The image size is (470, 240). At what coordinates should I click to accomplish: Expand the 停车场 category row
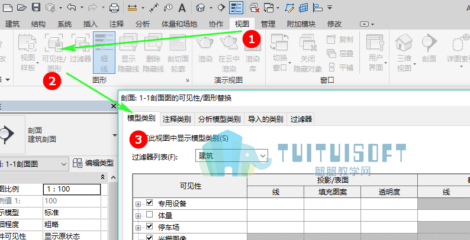[x=138, y=228]
